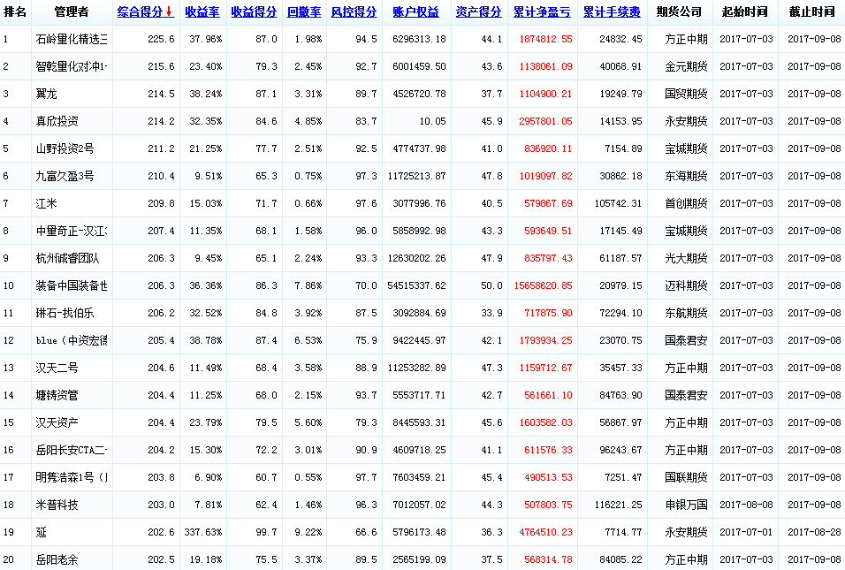Click return score 99.7
The image size is (845, 570).
click(267, 532)
